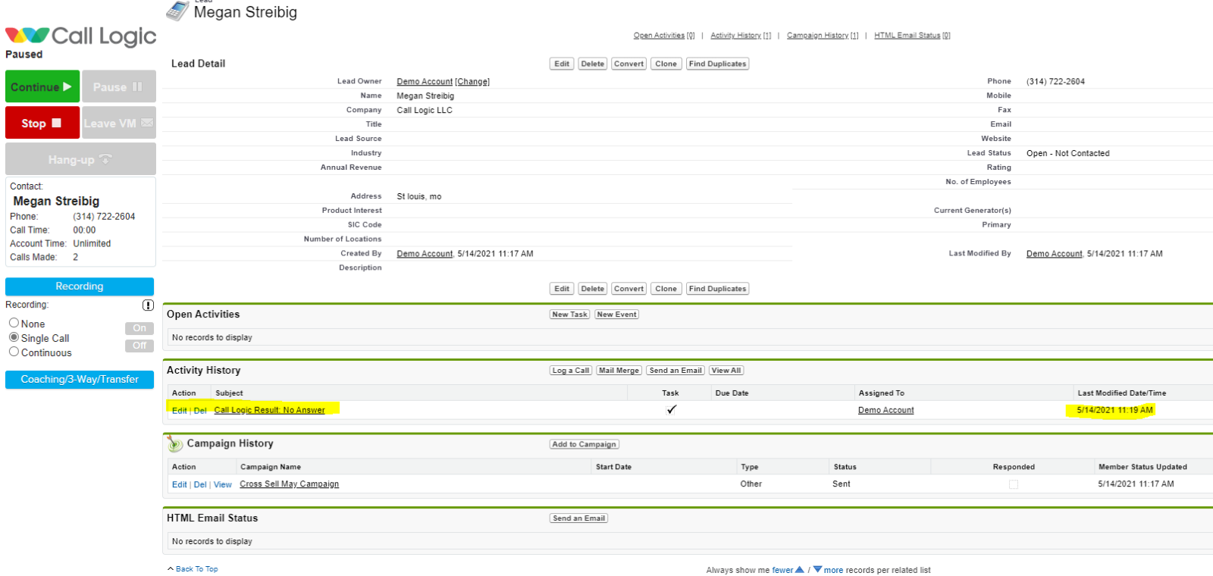Screen dimensions: 1213x576
Task: Click the bottom Edit button below Description
Action: click(562, 289)
